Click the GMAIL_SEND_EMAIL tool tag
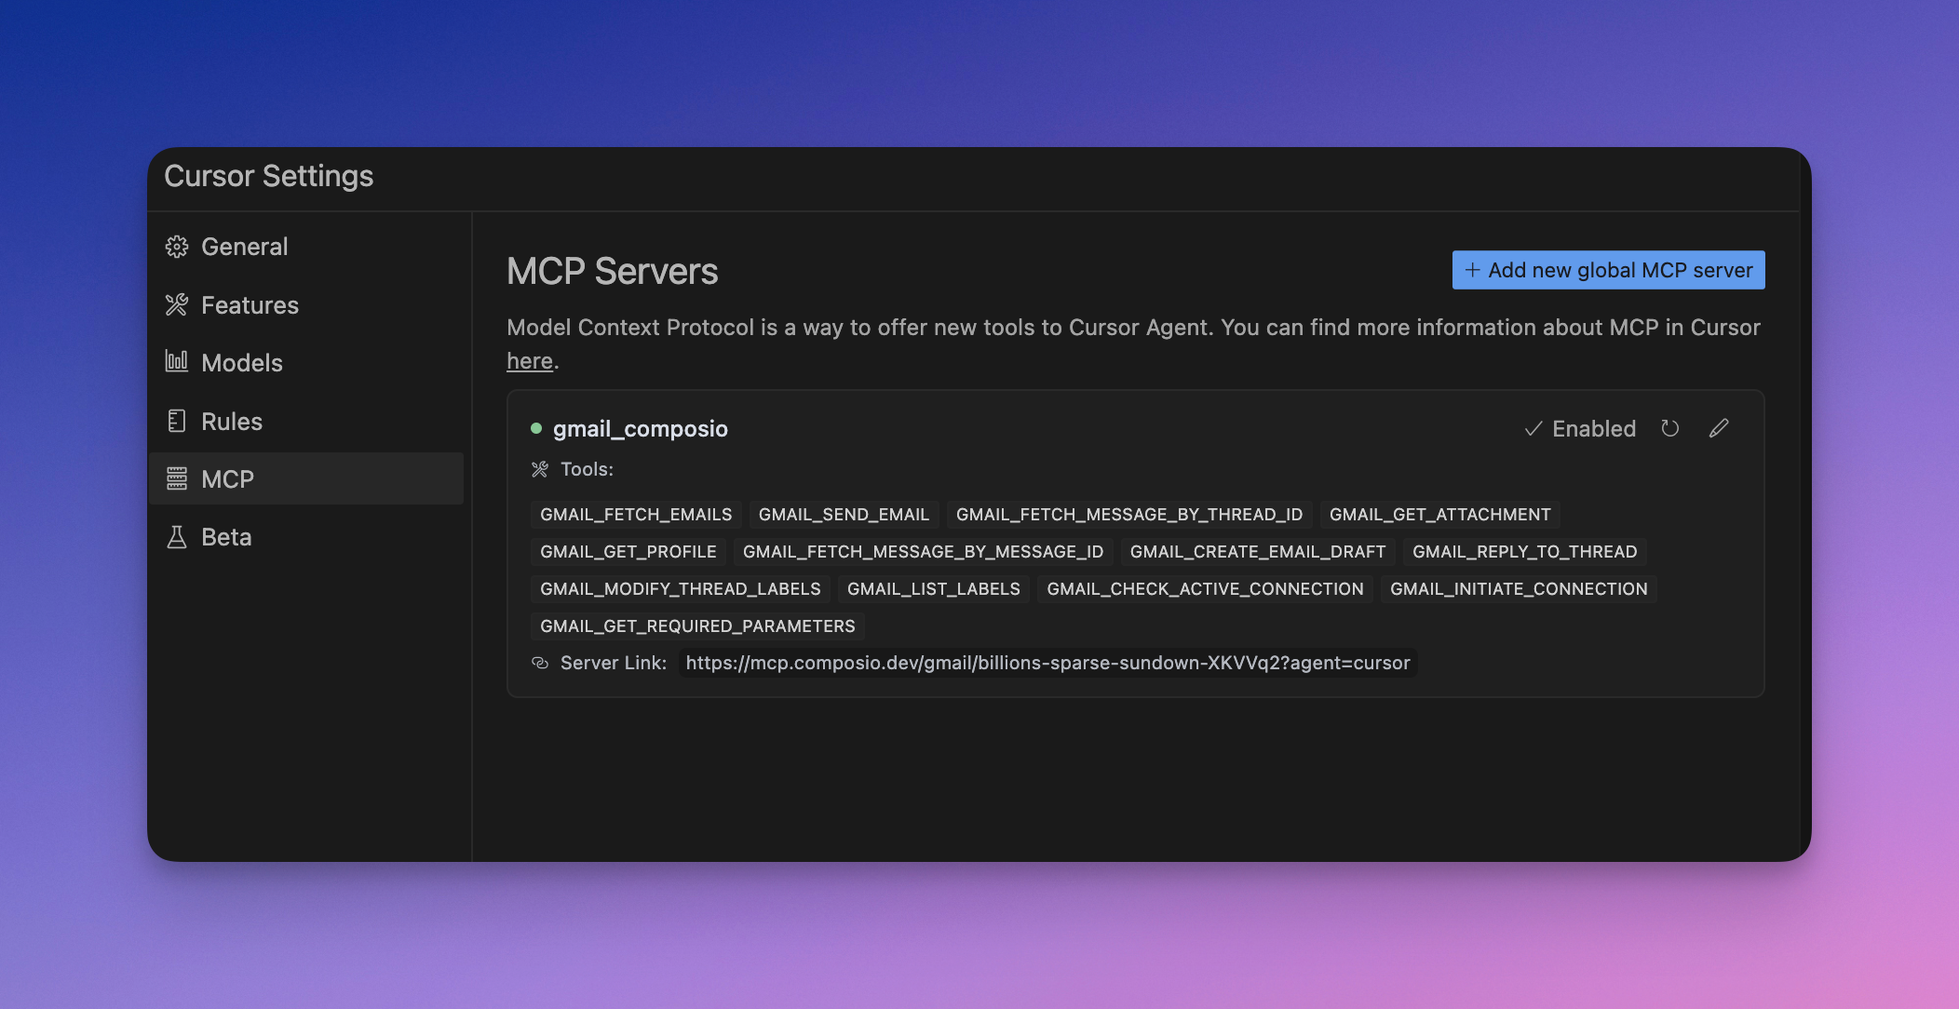This screenshot has width=1959, height=1009. (844, 514)
